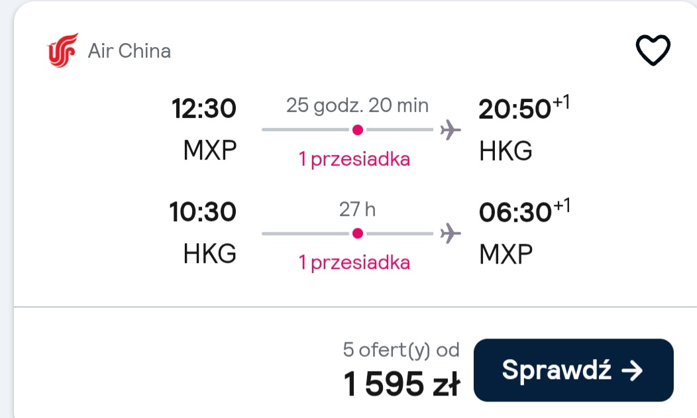Click the Air China airline name

[129, 51]
